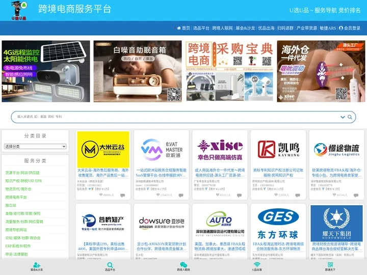Image resolution: width=367 pixels, height=275 pixels.
Task: Click comment bubble on 凯鸣 card
Action: click(298, 195)
